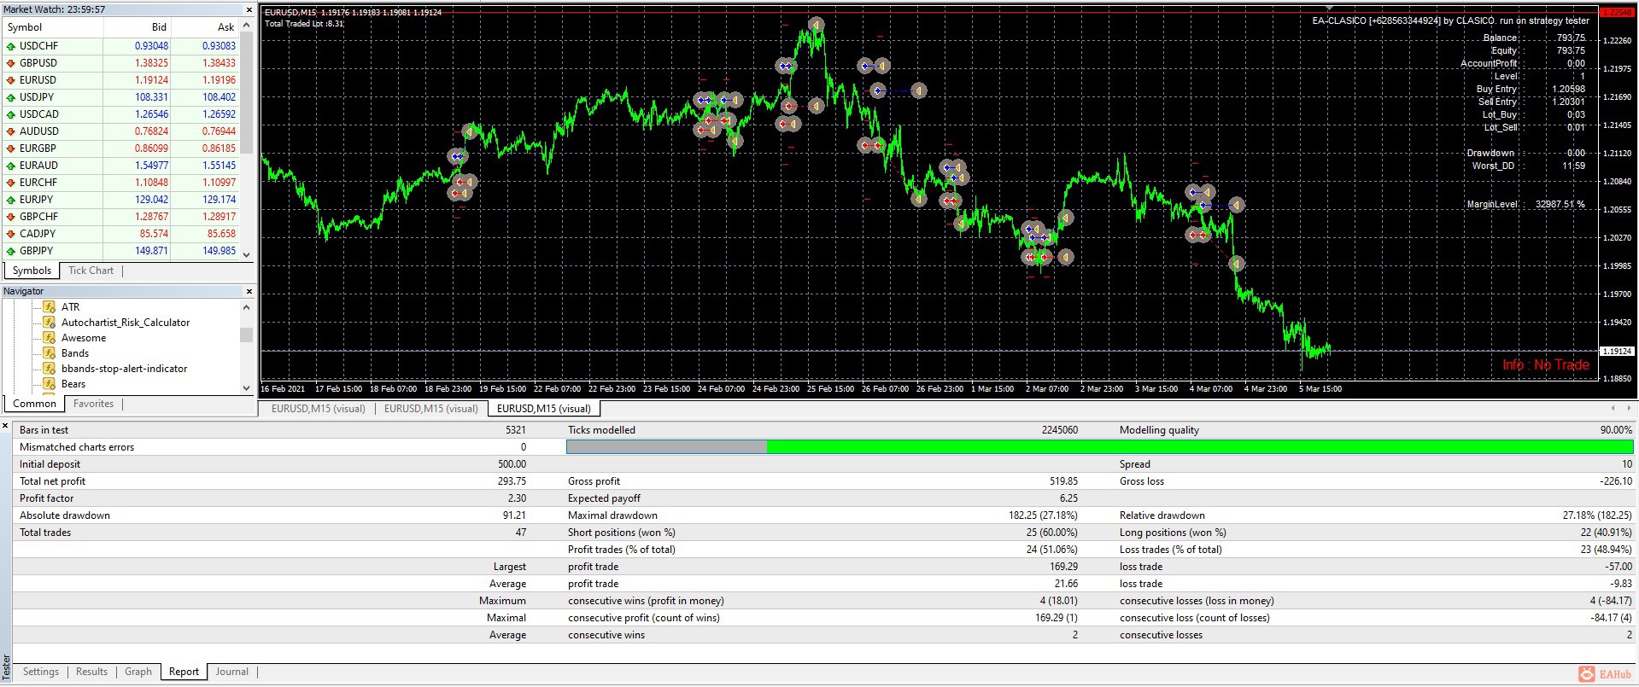The width and height of the screenshot is (1639, 687).
Task: Click the EURUSD bid value 1.19124
Action: 151,80
